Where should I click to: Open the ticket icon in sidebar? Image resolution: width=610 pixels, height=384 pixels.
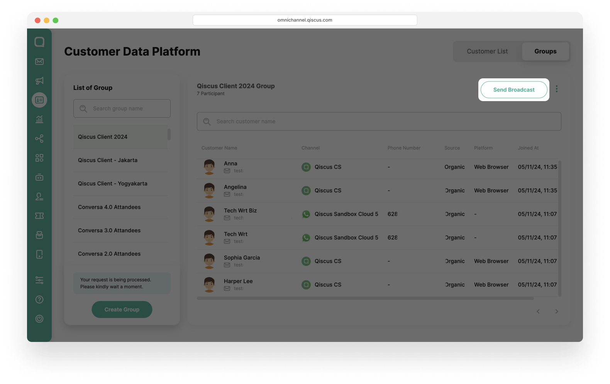(x=39, y=216)
